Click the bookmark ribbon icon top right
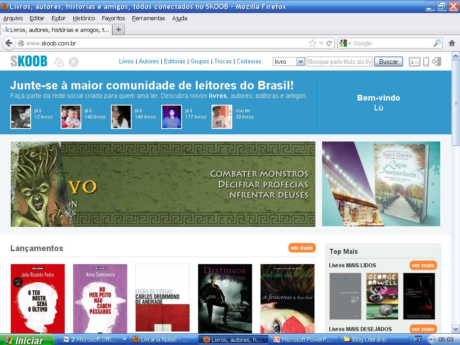Image resolution: width=460 pixels, height=345 pixels. (426, 62)
